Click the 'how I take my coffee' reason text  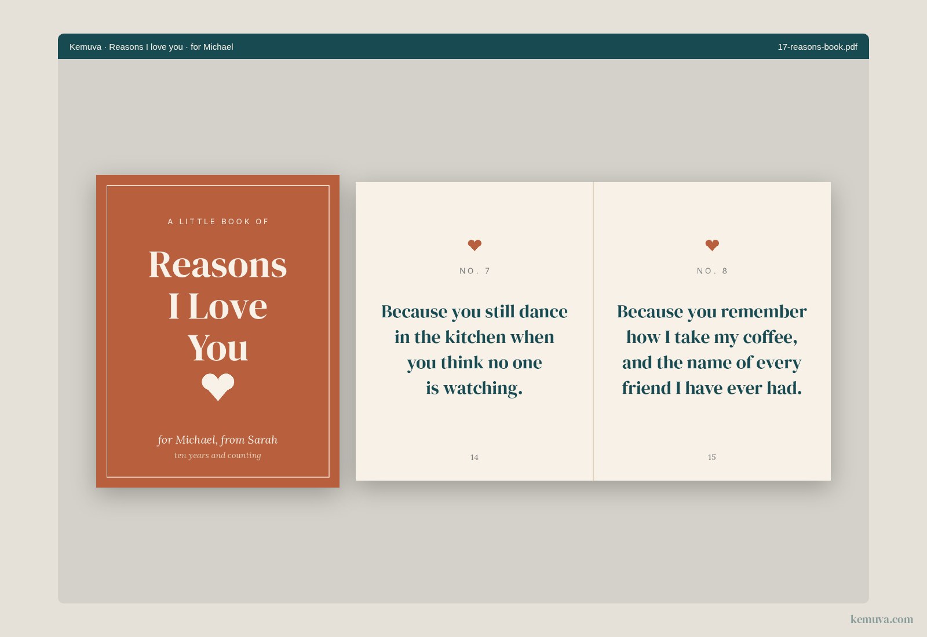pyautogui.click(x=712, y=350)
